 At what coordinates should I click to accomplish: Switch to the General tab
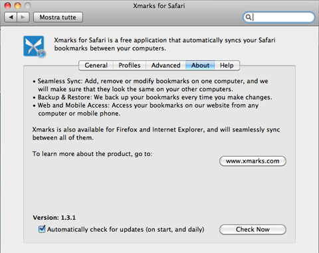96,66
